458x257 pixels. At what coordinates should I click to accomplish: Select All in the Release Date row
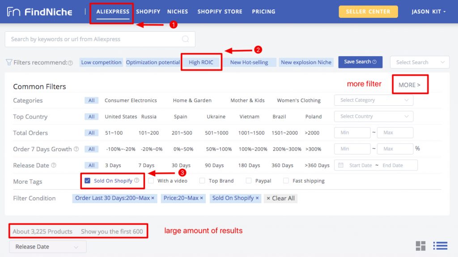pos(91,166)
